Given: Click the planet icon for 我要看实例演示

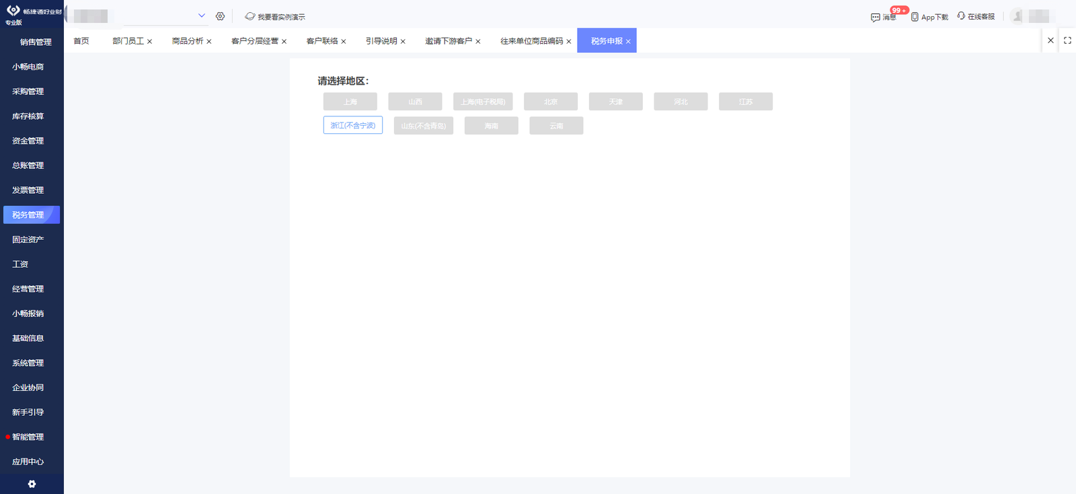Looking at the screenshot, I should (249, 16).
